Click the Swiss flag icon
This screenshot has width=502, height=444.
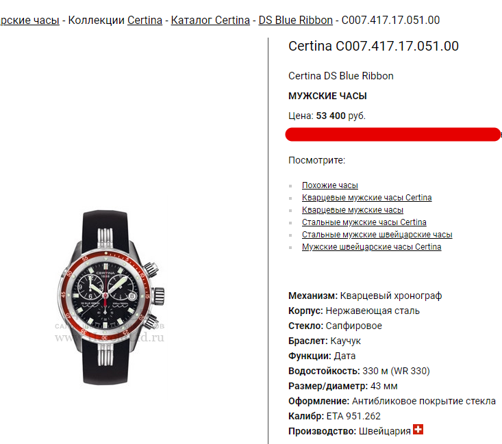pyautogui.click(x=418, y=429)
